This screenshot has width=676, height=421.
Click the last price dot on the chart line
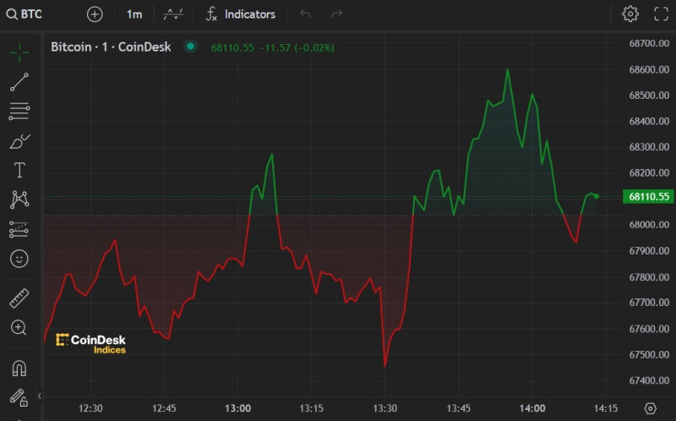click(597, 196)
